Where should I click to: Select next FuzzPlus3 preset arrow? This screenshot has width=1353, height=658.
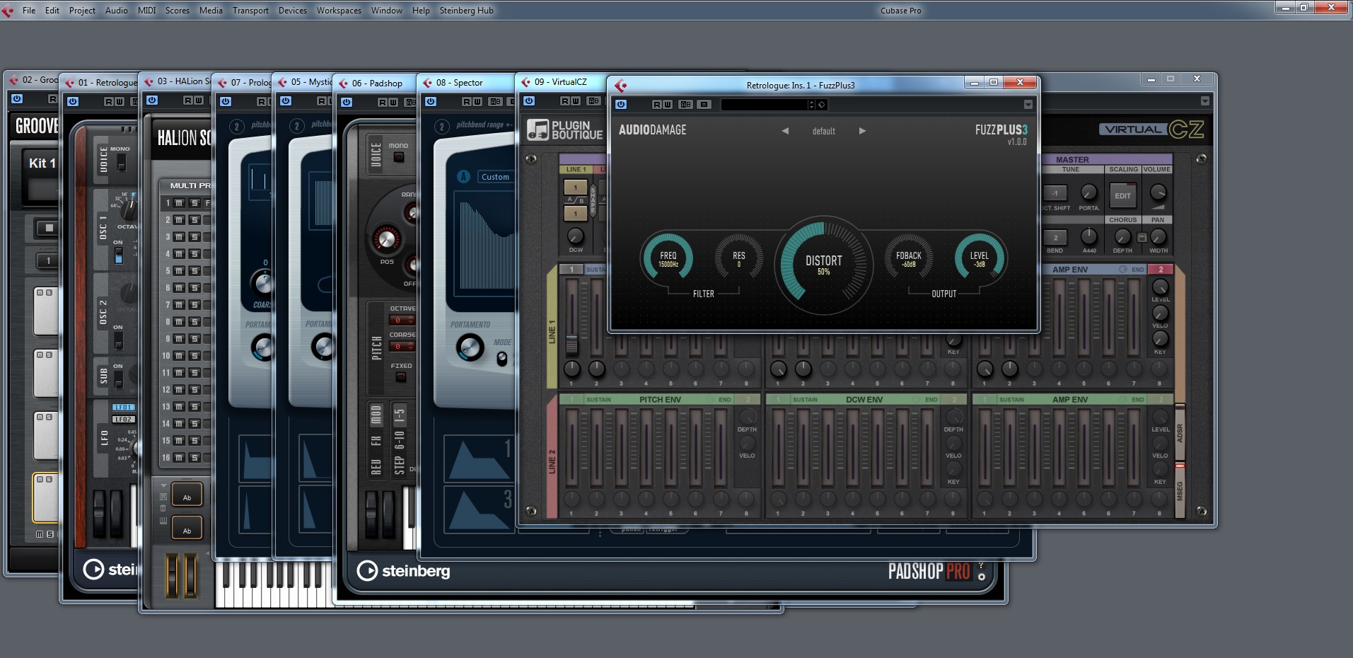(862, 131)
